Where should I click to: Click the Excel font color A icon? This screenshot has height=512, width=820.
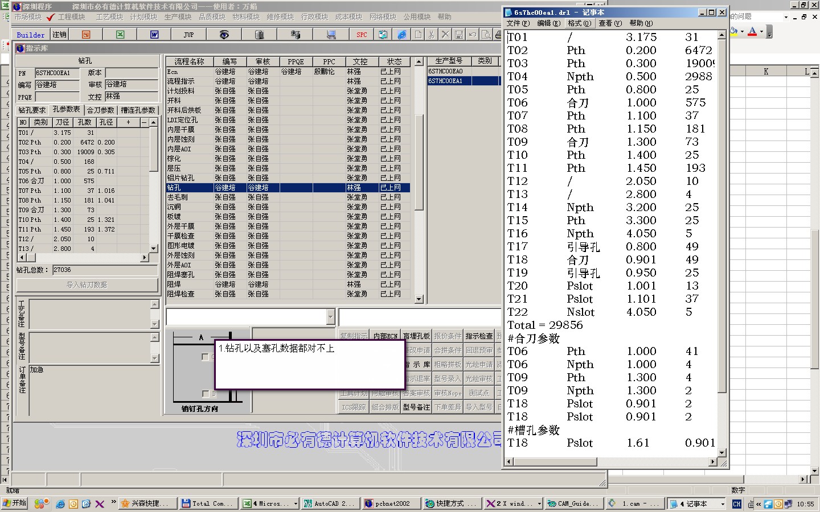(x=752, y=31)
